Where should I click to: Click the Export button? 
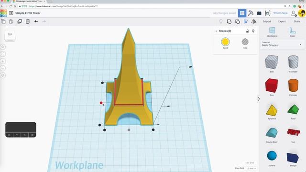[282, 21]
